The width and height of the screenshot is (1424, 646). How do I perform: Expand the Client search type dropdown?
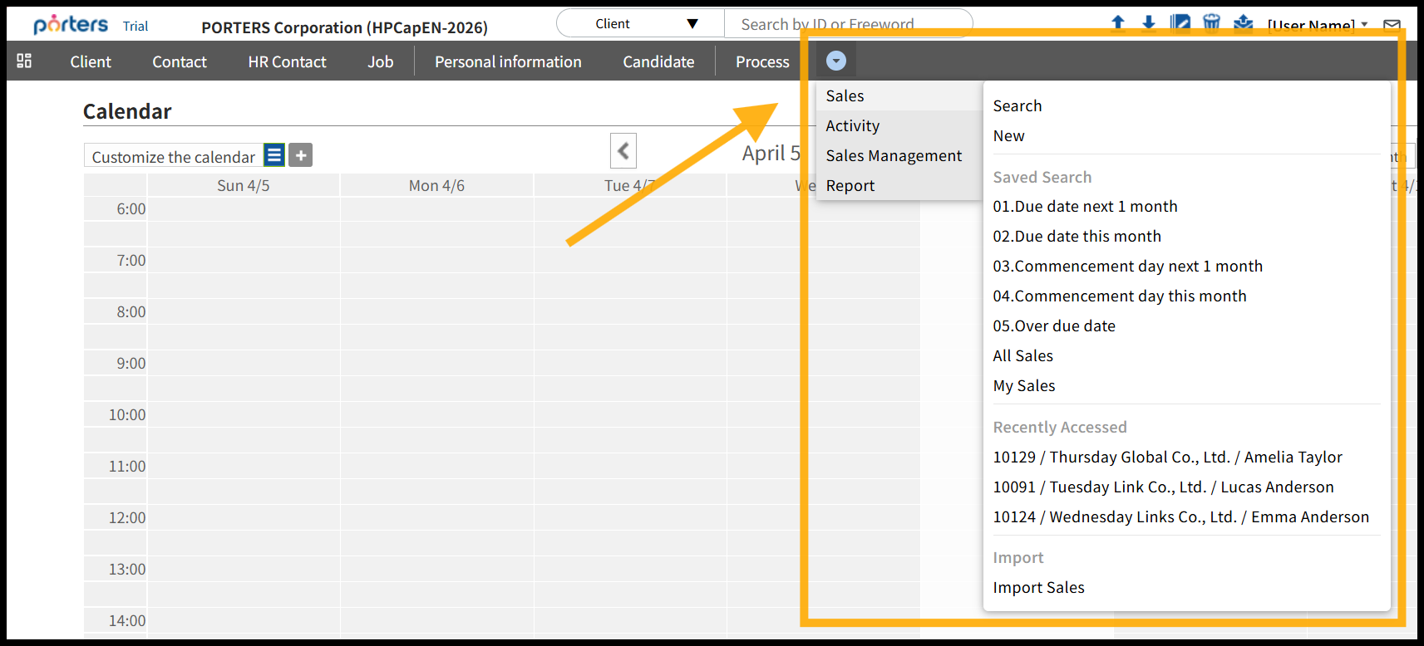(x=640, y=23)
